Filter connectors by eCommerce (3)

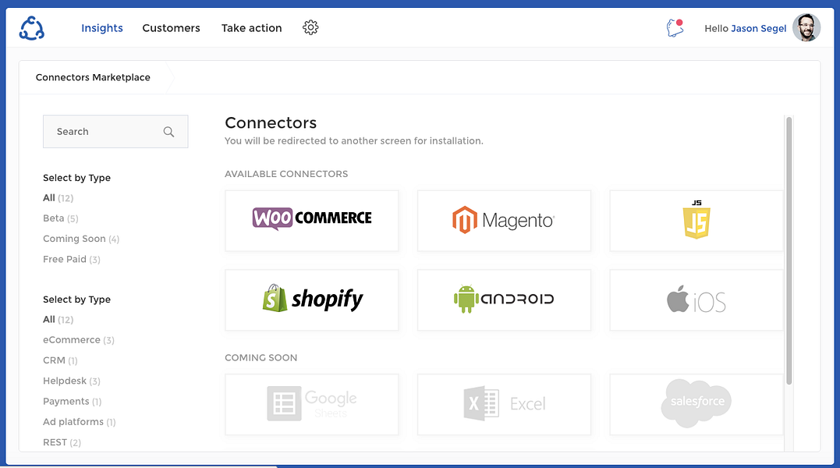pyautogui.click(x=79, y=340)
